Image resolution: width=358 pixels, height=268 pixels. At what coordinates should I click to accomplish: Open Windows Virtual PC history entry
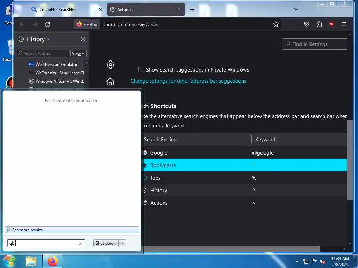[56, 81]
